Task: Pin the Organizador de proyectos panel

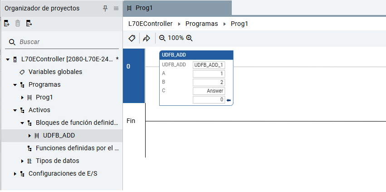Action: pyautogui.click(x=105, y=8)
